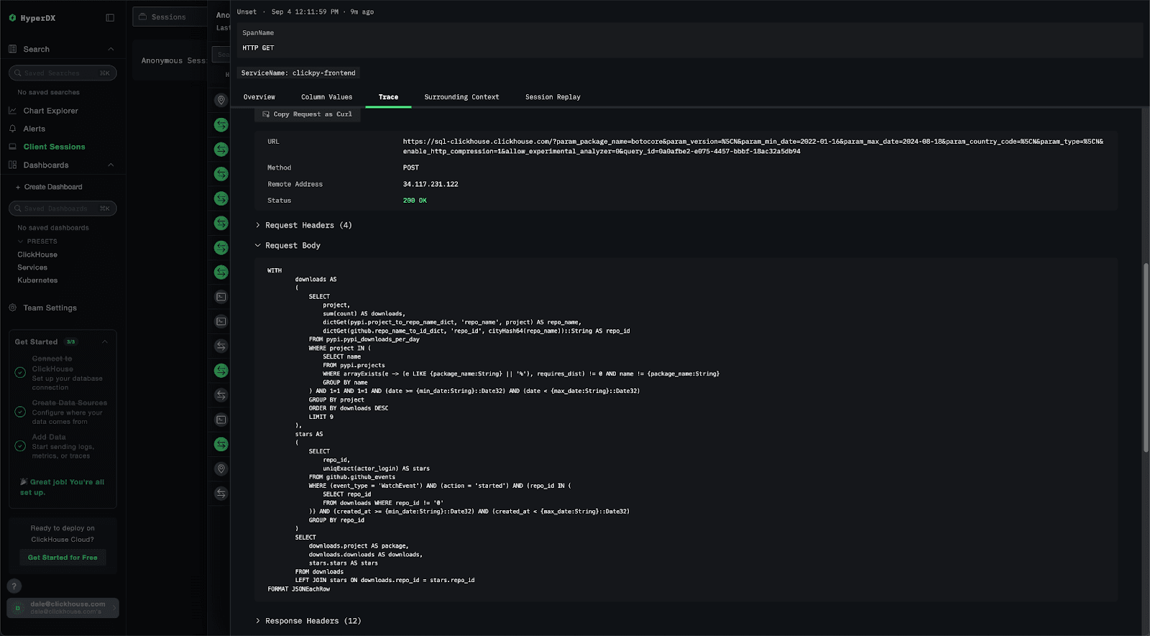Expand the Response Headers (12) section

(x=313, y=621)
